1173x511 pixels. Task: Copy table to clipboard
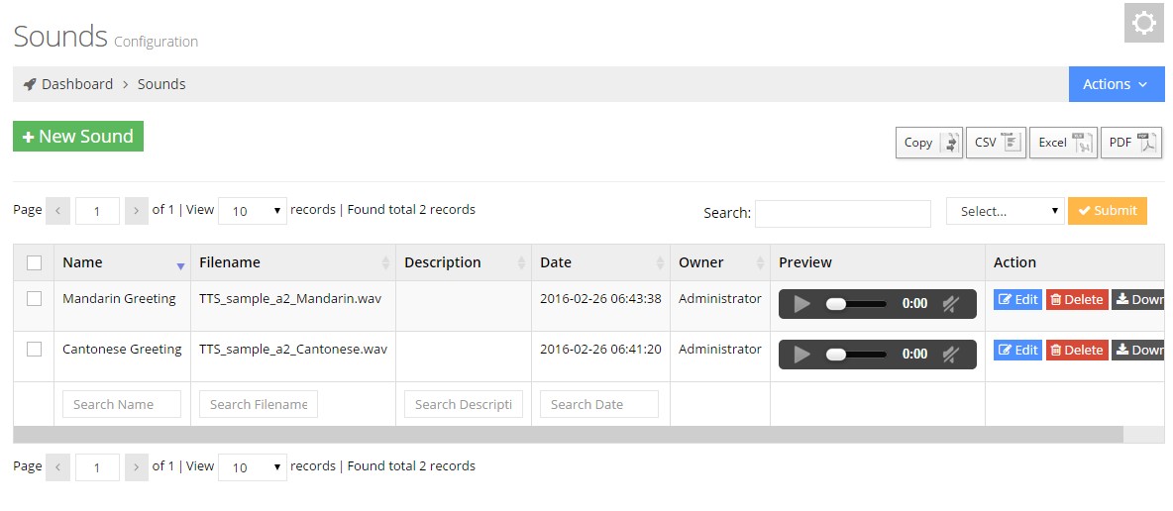pyautogui.click(x=928, y=143)
